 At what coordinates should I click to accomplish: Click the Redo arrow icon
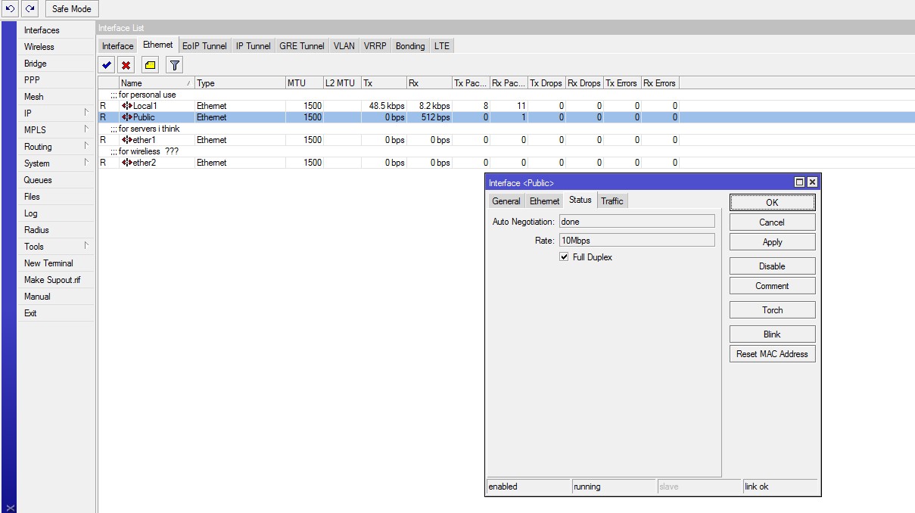(x=30, y=9)
